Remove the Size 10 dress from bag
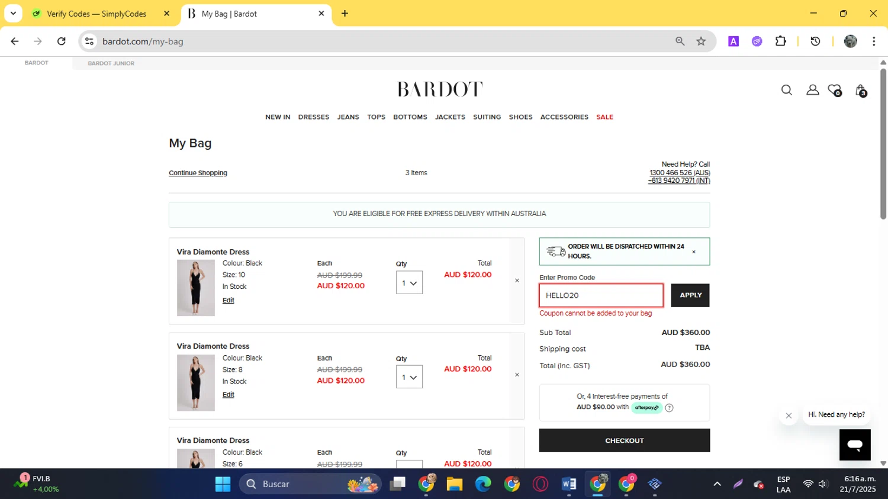888x499 pixels. pos(517,281)
